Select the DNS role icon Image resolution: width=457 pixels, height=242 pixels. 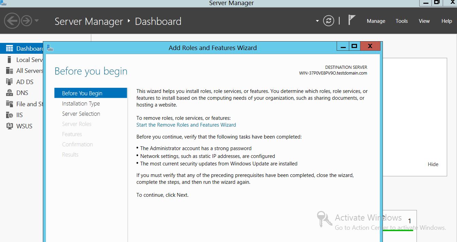click(10, 93)
